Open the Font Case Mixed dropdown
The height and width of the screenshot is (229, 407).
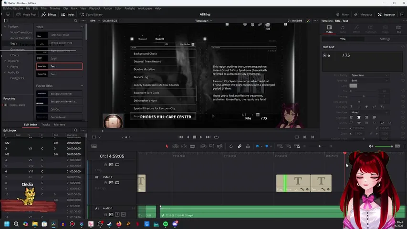pyautogui.click(x=369, y=113)
